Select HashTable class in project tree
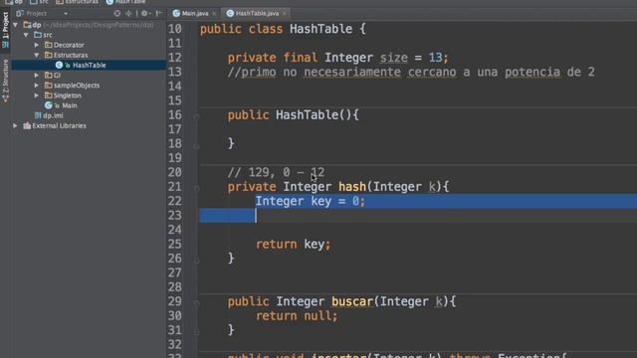Image resolution: width=637 pixels, height=358 pixels. tap(89, 65)
